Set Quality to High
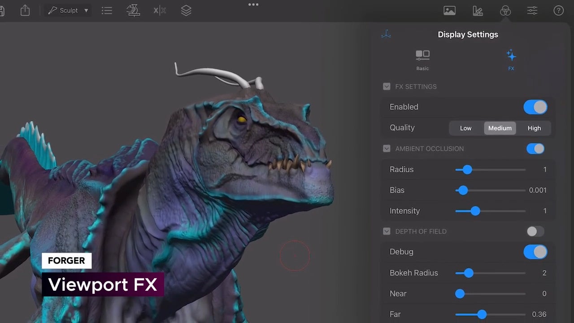This screenshot has width=574, height=323. pos(534,128)
